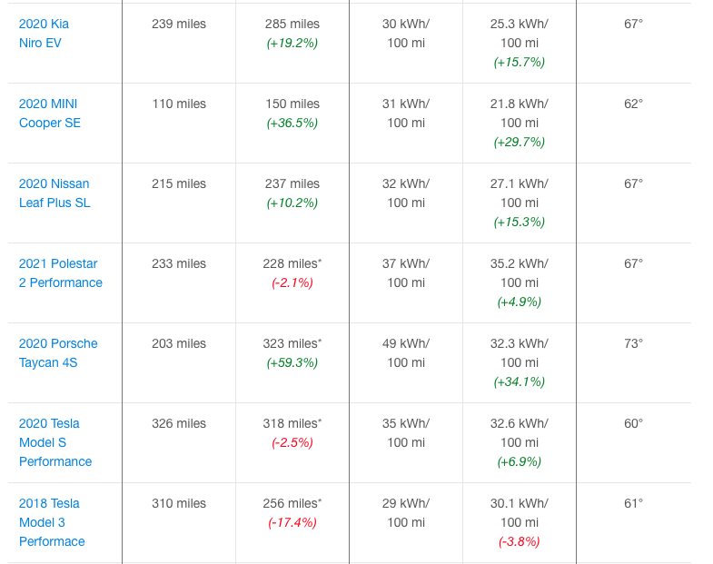Select the red -2.1% Polestar range difference
Viewport: 713px width, 564px height.
point(292,282)
